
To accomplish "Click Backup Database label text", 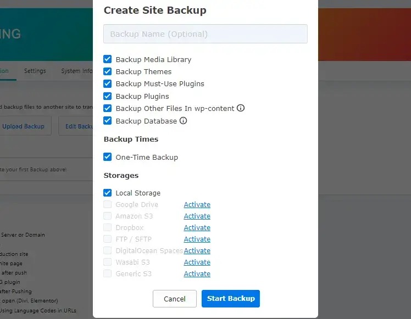I will 146,121.
